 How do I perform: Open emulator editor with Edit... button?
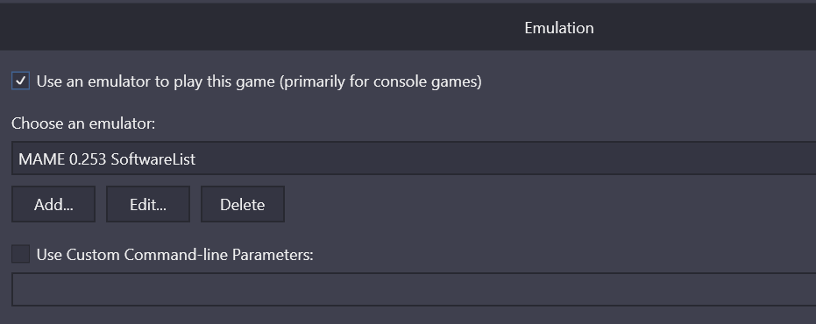coord(148,204)
